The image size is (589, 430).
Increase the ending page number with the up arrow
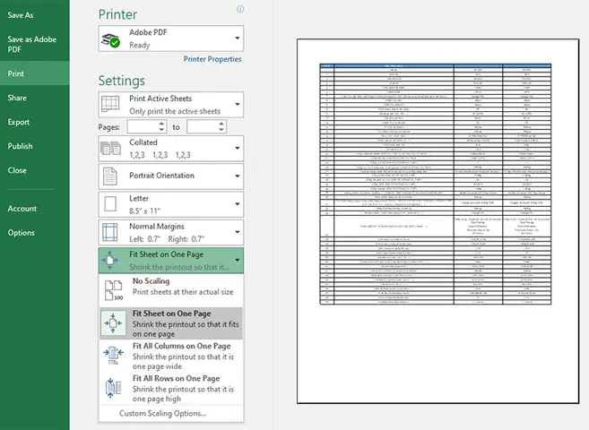(221, 124)
